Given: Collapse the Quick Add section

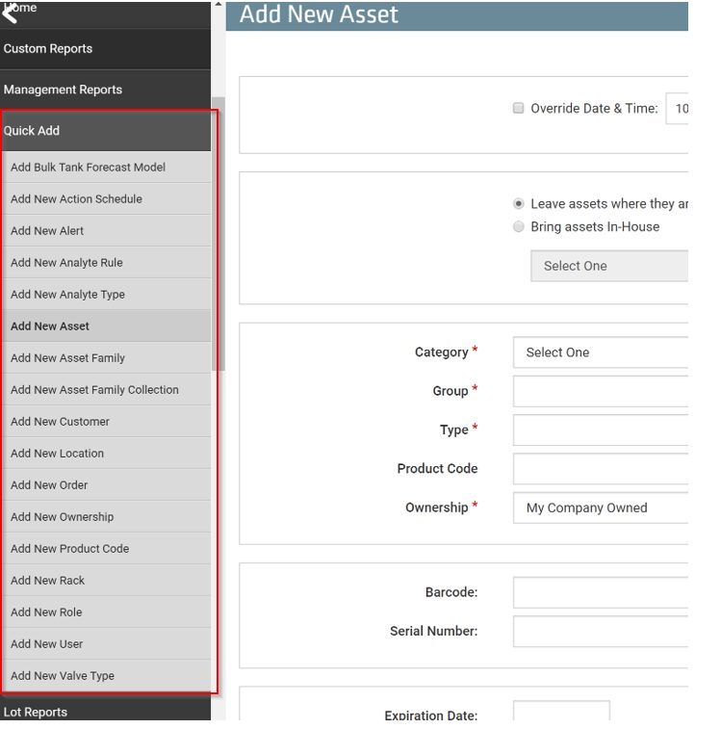Looking at the screenshot, I should (x=107, y=131).
